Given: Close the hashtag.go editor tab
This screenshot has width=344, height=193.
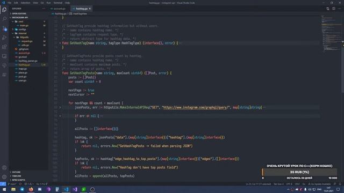Looking at the screenshot, I should pyautogui.click(x=90, y=9).
